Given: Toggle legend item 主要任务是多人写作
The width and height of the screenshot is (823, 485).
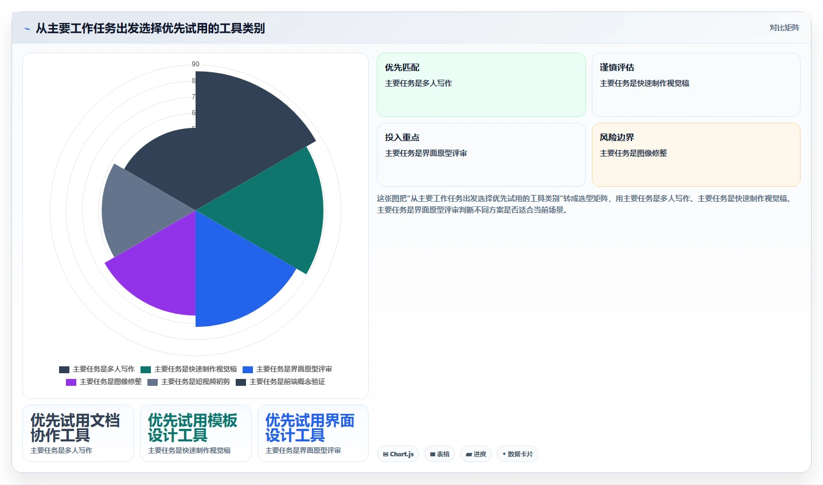Looking at the screenshot, I should pyautogui.click(x=97, y=369).
